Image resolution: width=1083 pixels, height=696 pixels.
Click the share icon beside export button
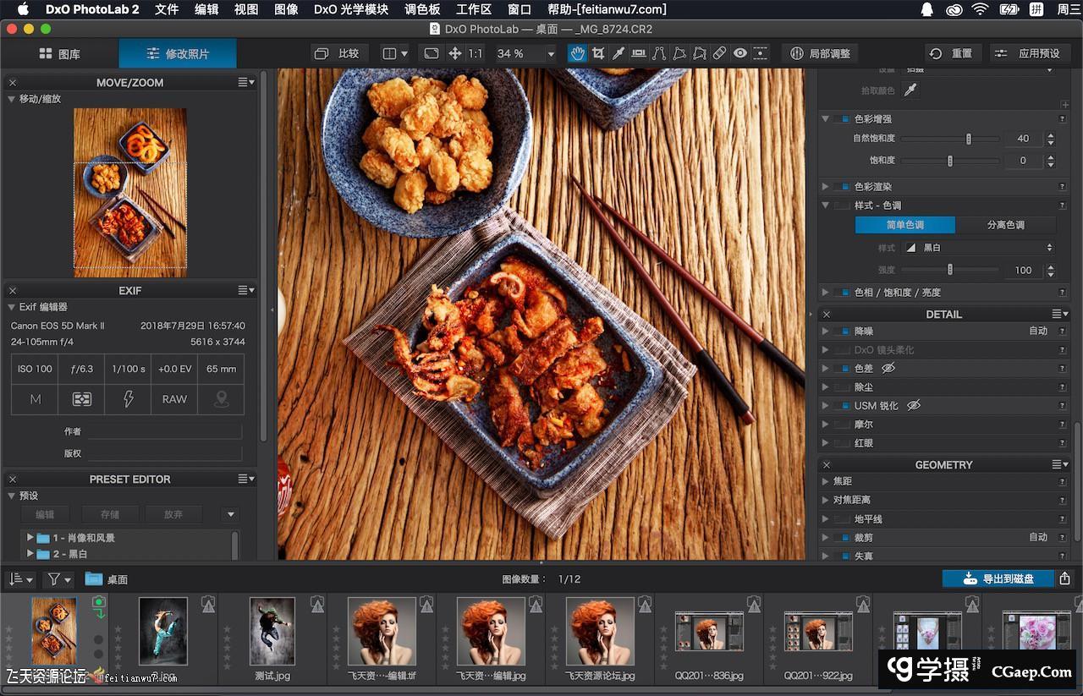[1065, 579]
